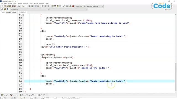Image resolution: width=177 pixels, height=99 pixels.
Task: Open the empty member function dropdown
Action: click(x=69, y=9)
